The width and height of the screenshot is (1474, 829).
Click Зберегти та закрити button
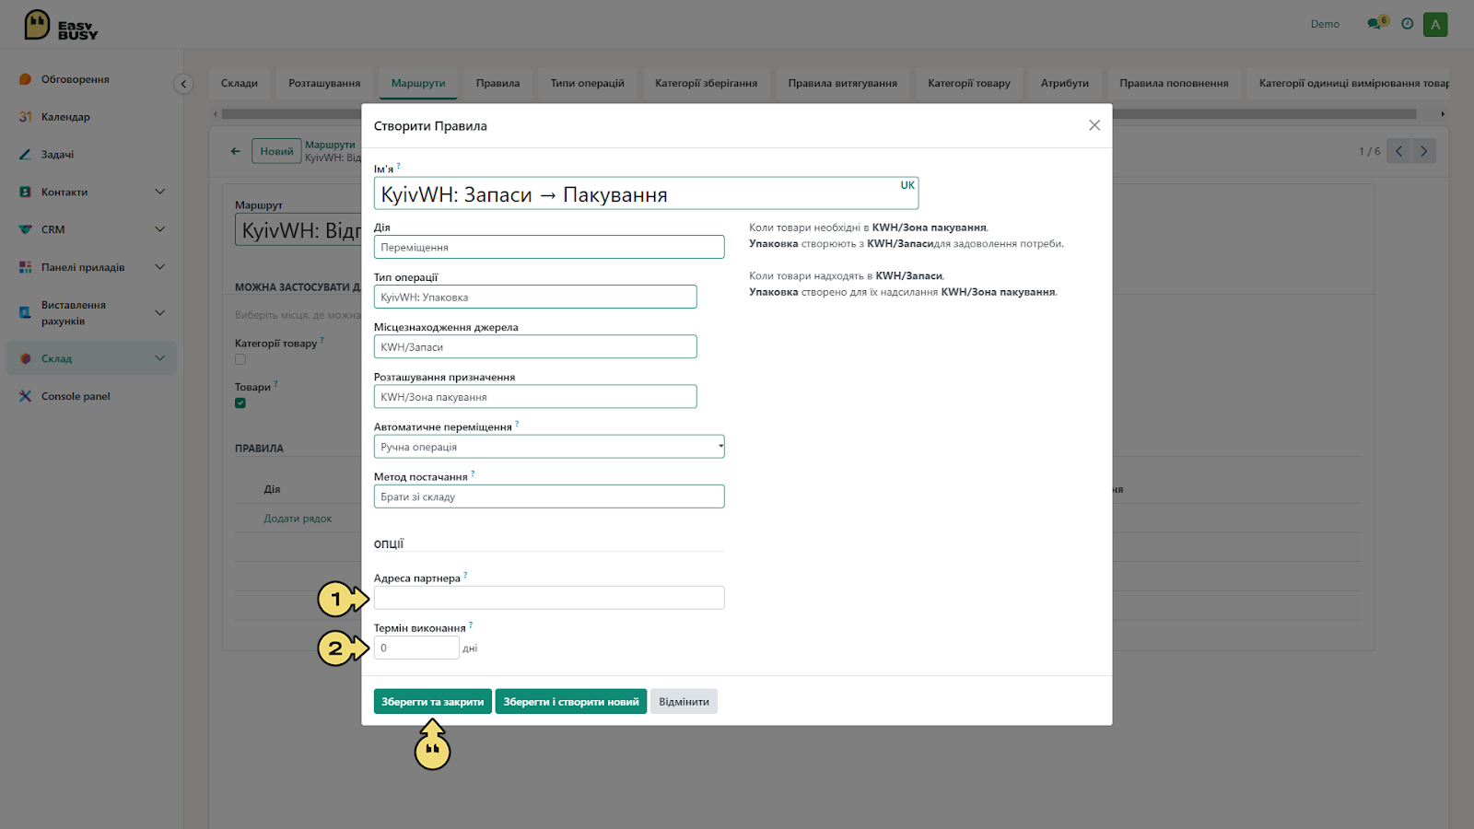click(433, 702)
